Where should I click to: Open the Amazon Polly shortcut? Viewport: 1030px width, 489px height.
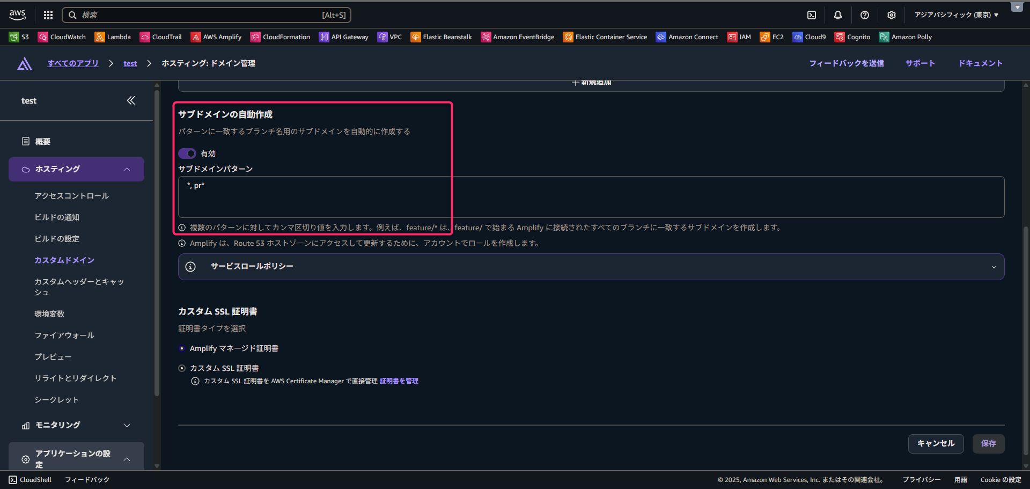(906, 37)
